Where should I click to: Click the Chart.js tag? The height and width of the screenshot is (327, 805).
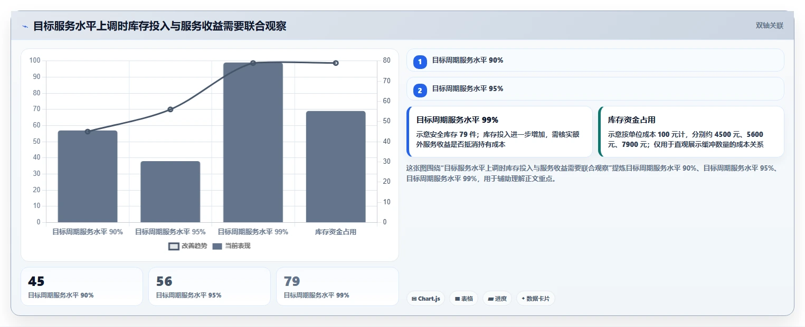click(x=425, y=299)
